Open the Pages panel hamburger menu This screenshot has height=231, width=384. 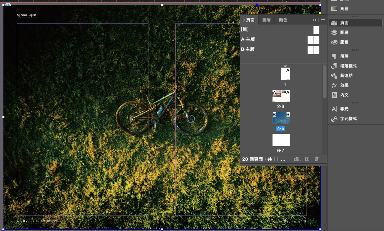[323, 20]
